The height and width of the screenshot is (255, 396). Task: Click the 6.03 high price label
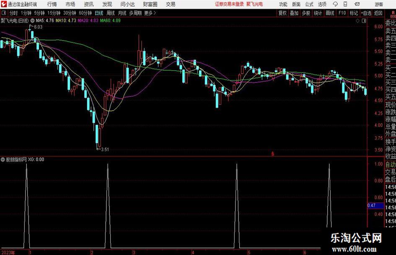tap(38, 27)
